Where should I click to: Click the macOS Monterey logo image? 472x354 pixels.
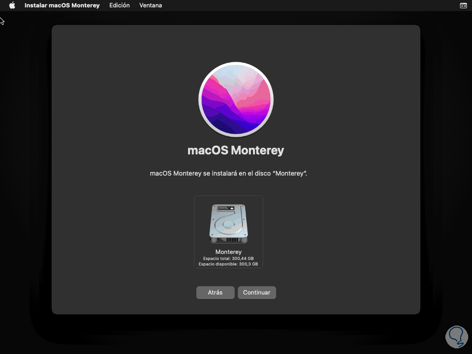[x=236, y=100]
